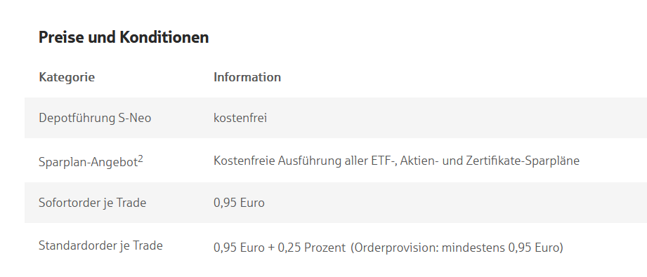Click the 'Sofortorder je Trade' row label
This screenshot has width=647, height=277.
(x=93, y=203)
